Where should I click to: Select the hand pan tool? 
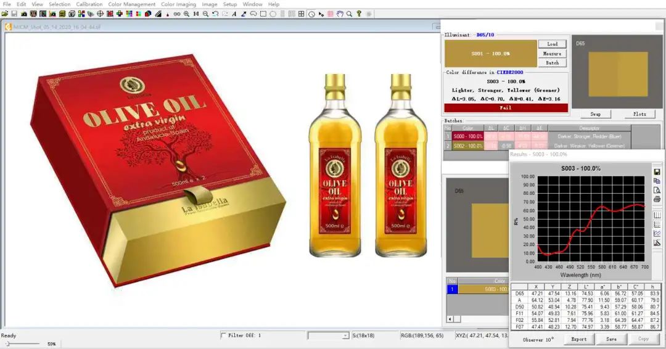[340, 14]
